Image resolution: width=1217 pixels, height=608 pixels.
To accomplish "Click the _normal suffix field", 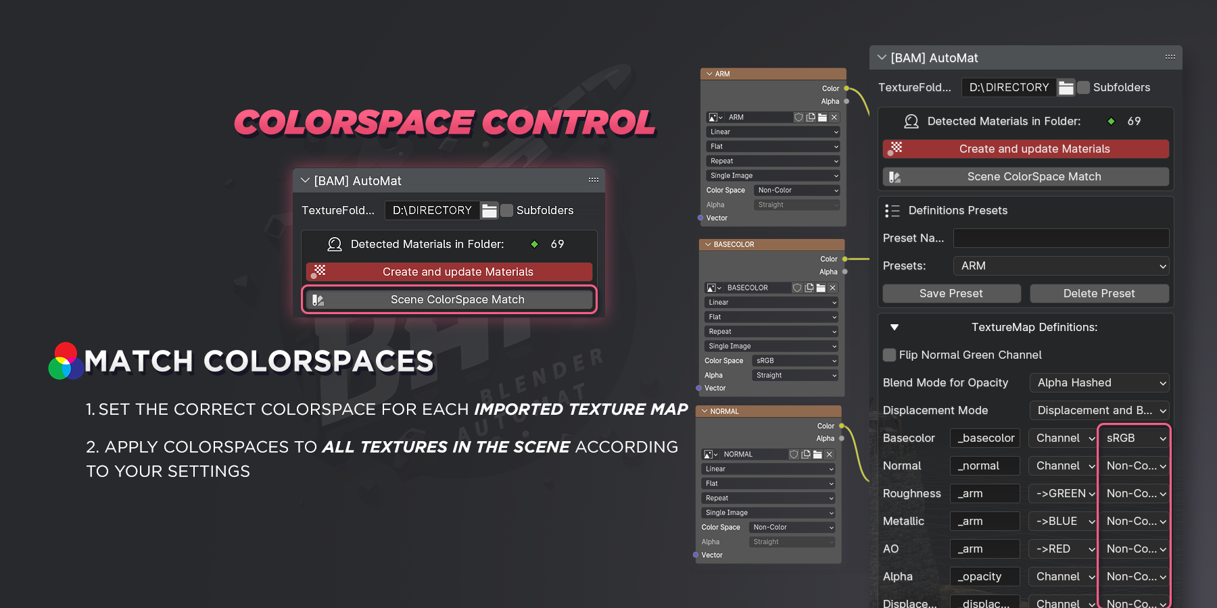I will coord(985,466).
